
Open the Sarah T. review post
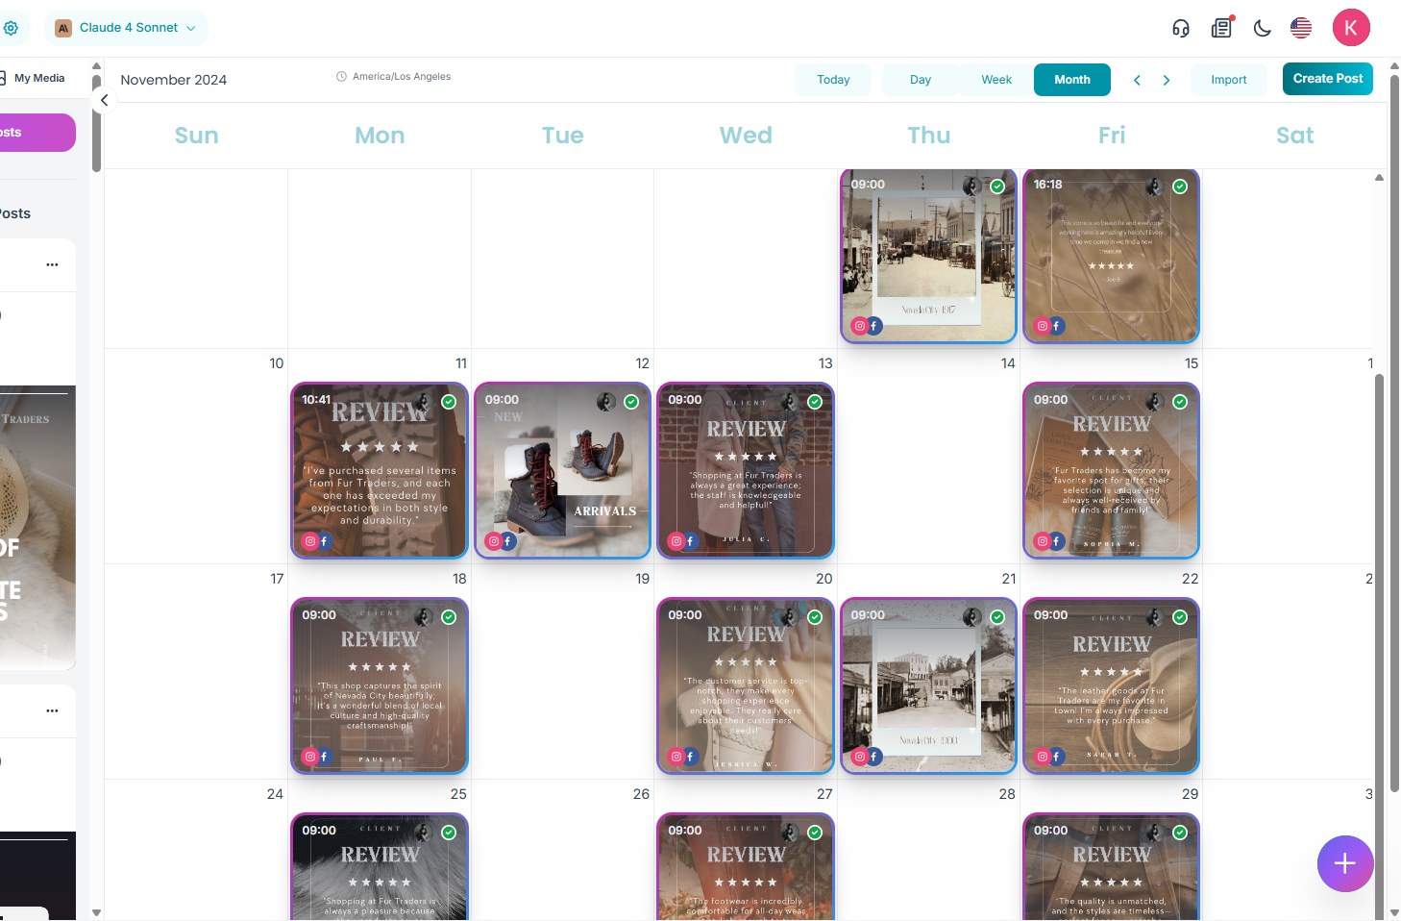(x=1112, y=685)
